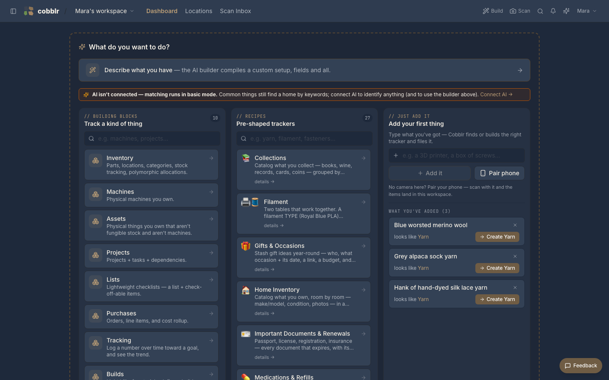Image resolution: width=609 pixels, height=380 pixels.
Task: Open Gifts & Occasions via its arrow
Action: pyautogui.click(x=364, y=246)
